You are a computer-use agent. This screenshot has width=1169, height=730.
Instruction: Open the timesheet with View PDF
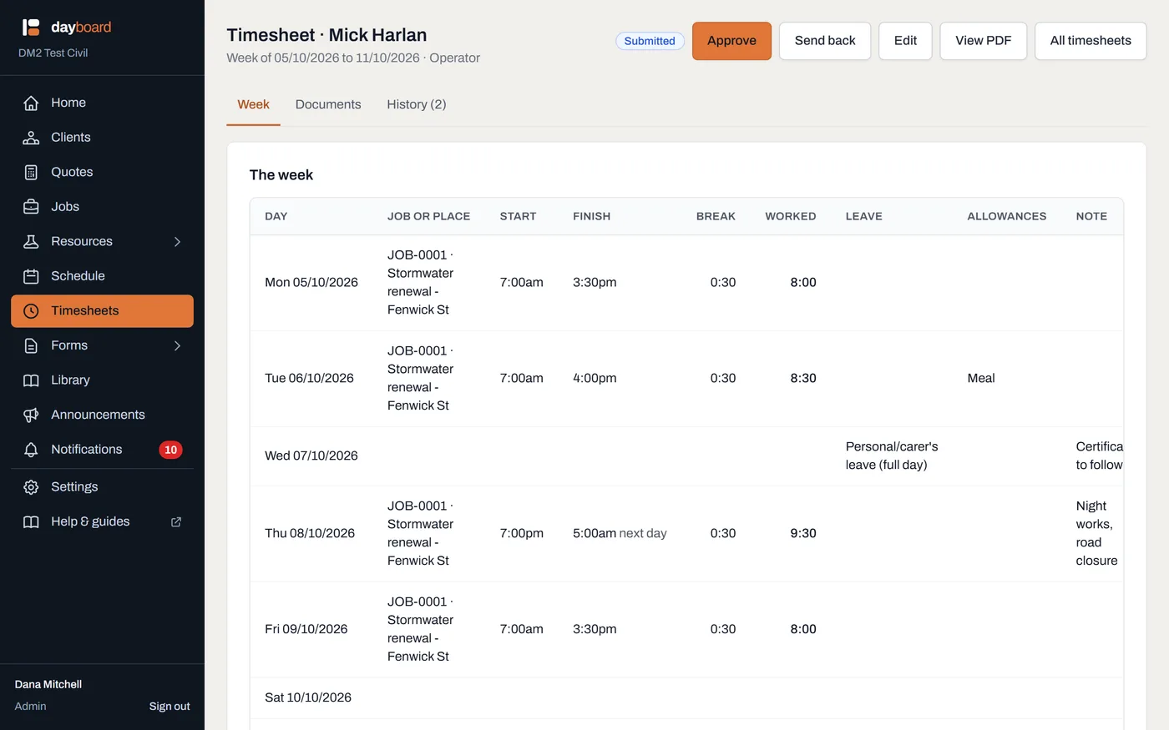coord(983,41)
